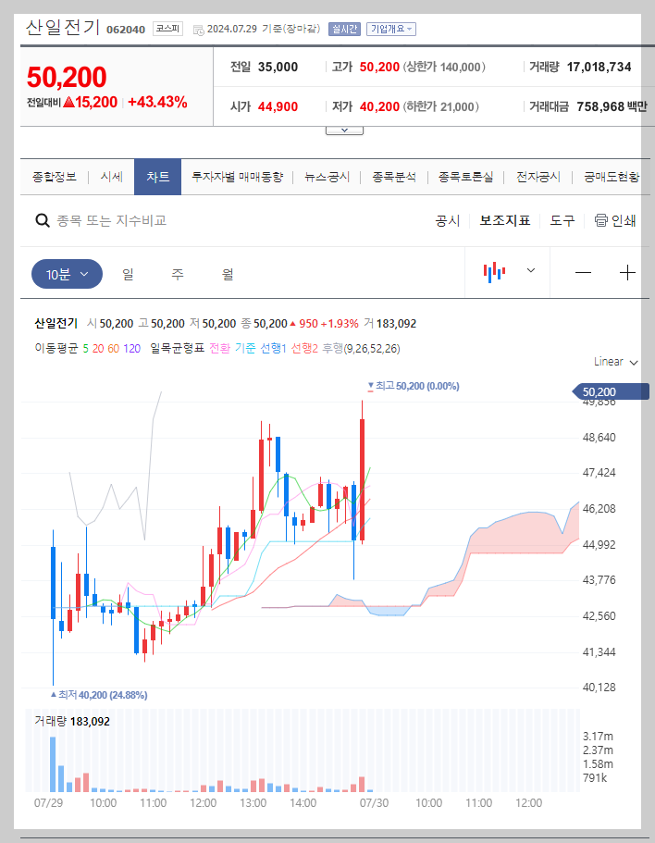Click the stock search magnifier icon

pos(43,221)
